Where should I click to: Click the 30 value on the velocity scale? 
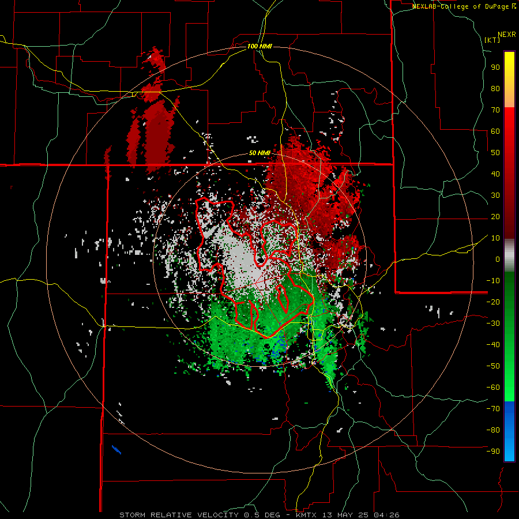[x=495, y=195]
